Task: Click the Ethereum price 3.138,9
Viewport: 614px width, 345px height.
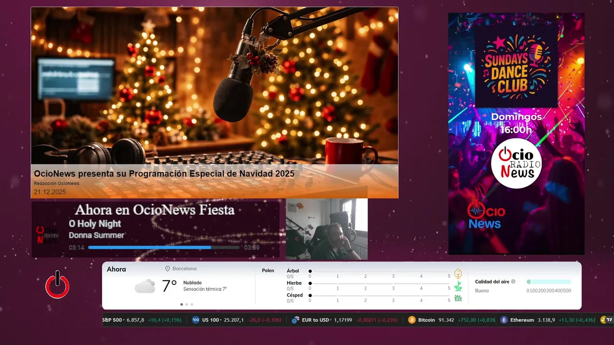Action: pyautogui.click(x=546, y=320)
